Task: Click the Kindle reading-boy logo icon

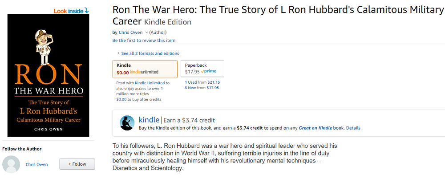Action: 127,123
